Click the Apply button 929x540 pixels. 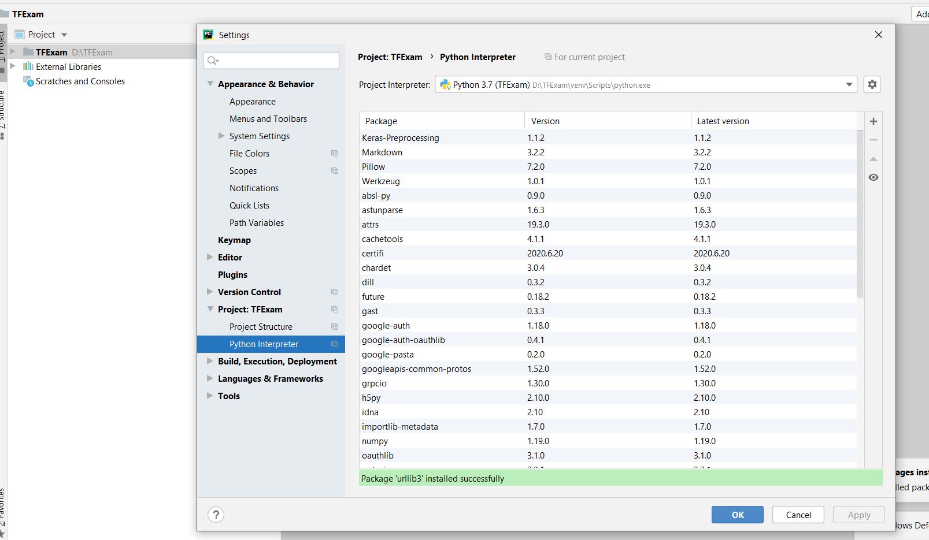859,515
